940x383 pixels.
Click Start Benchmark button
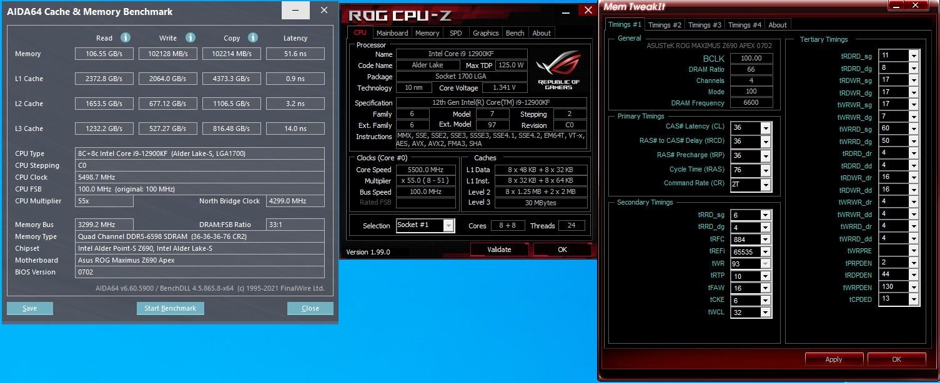(x=170, y=308)
